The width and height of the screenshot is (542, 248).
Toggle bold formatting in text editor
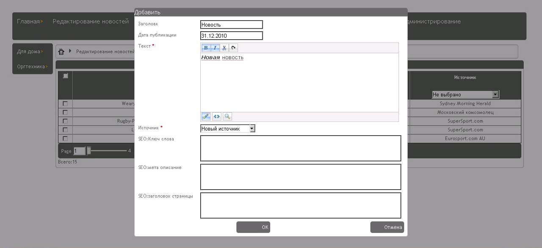click(206, 48)
